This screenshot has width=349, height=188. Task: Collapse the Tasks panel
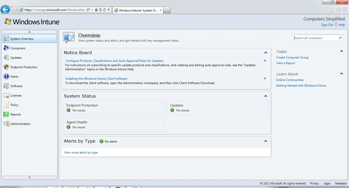point(342,51)
